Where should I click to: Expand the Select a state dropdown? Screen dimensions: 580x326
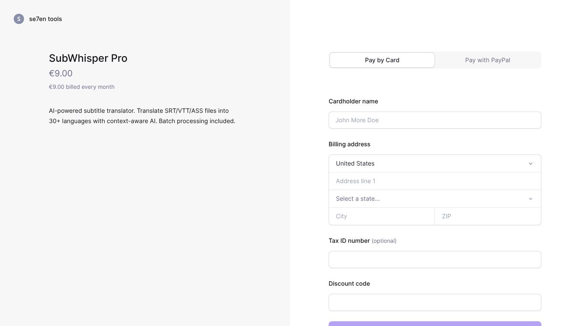point(429,199)
